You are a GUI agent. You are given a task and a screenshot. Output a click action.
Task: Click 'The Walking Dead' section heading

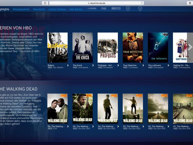19,89
